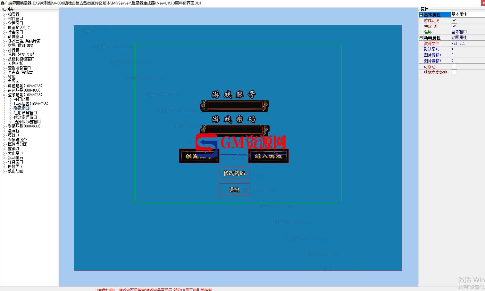Select the 游戏账号 title label on canvas
Viewport: 485px width, 291px height.
pos(234,94)
